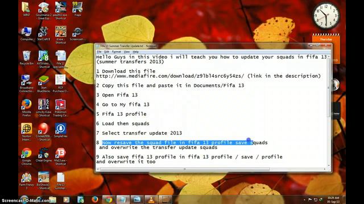Screen dimensions: 364x204
Task: Click the scroll left arrow in Notepad
Action: 97,169
